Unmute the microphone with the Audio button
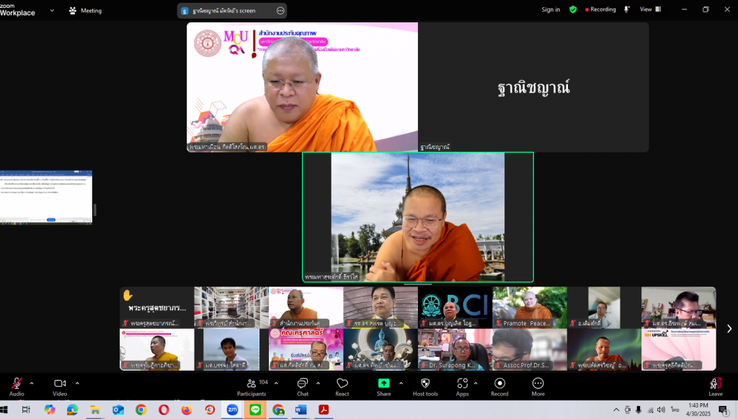This screenshot has width=738, height=419. (16, 384)
